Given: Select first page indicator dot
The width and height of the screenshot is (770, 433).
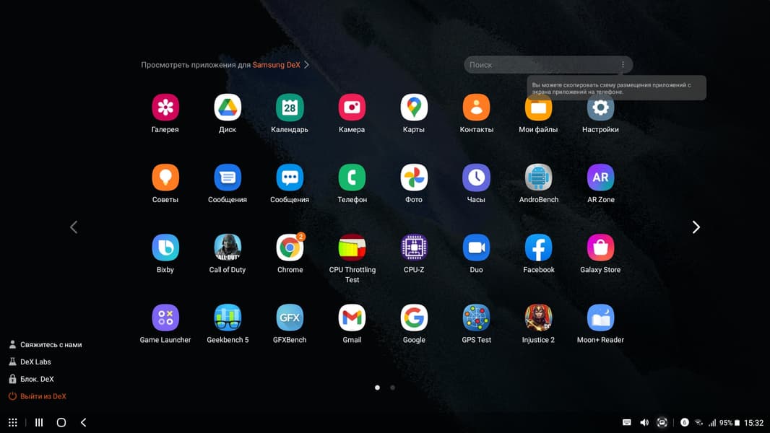Looking at the screenshot, I should point(377,388).
